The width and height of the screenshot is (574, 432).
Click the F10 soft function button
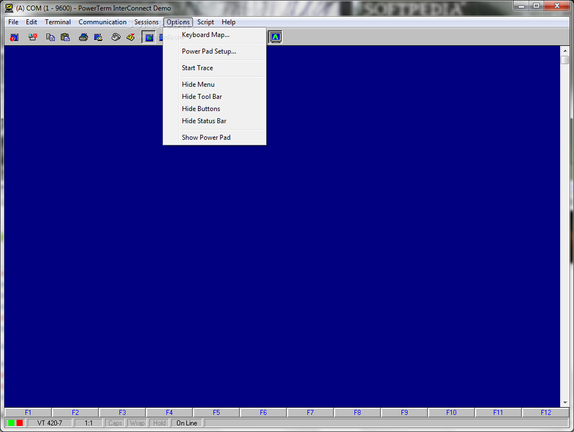(451, 412)
